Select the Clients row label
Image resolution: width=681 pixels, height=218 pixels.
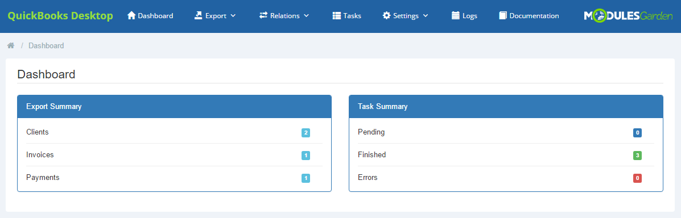point(38,132)
